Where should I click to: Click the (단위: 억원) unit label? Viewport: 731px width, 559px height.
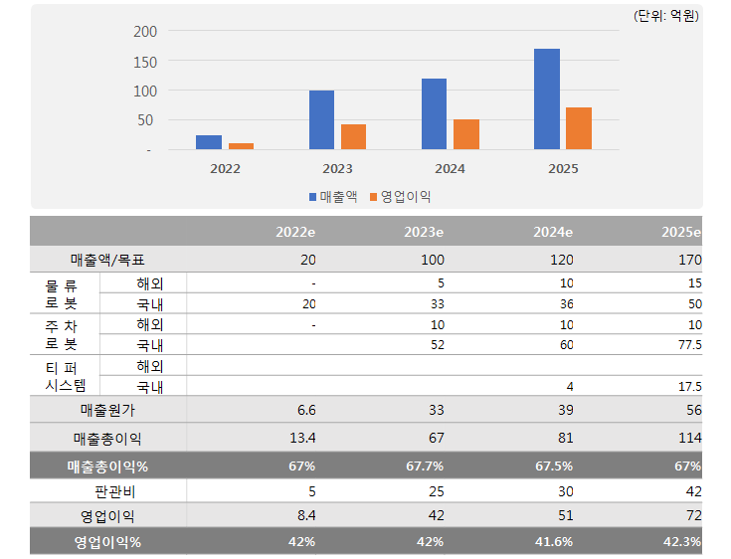click(665, 16)
